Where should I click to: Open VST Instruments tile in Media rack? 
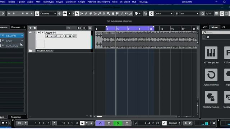(x=211, y=53)
